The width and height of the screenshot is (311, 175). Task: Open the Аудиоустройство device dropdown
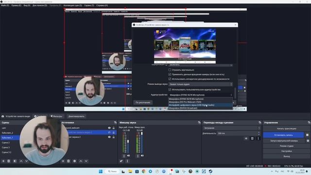[200, 95]
